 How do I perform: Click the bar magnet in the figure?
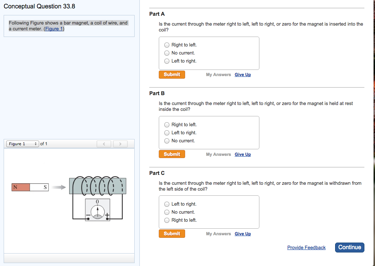[x=30, y=187]
